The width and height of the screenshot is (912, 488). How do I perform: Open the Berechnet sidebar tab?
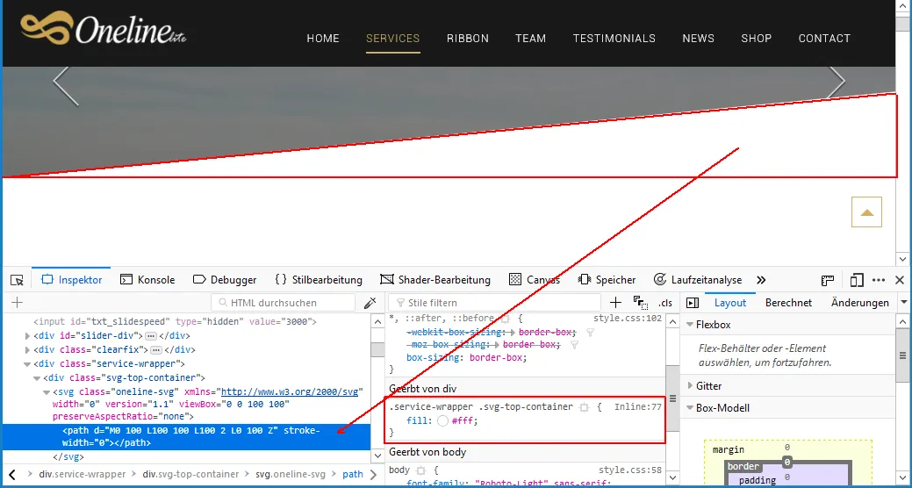pos(789,303)
